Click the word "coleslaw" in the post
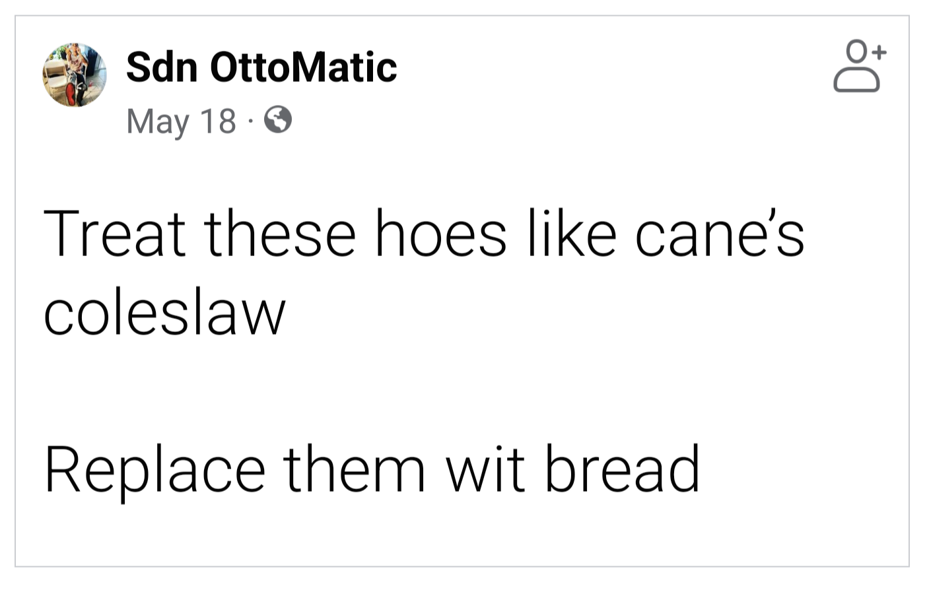Image resolution: width=927 pixels, height=592 pixels. pos(164,312)
